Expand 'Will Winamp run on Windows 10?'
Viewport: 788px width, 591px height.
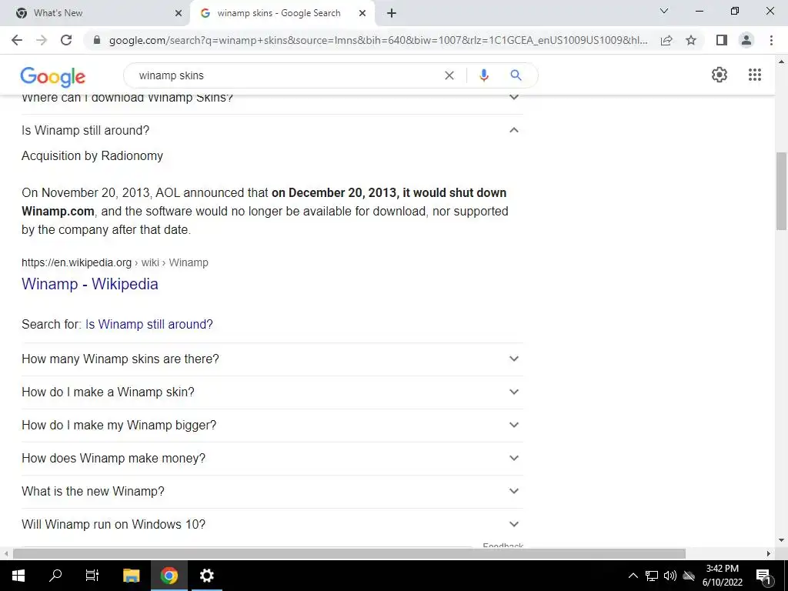coord(272,524)
